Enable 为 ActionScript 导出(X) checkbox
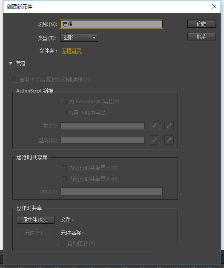The image size is (224, 268). click(64, 101)
